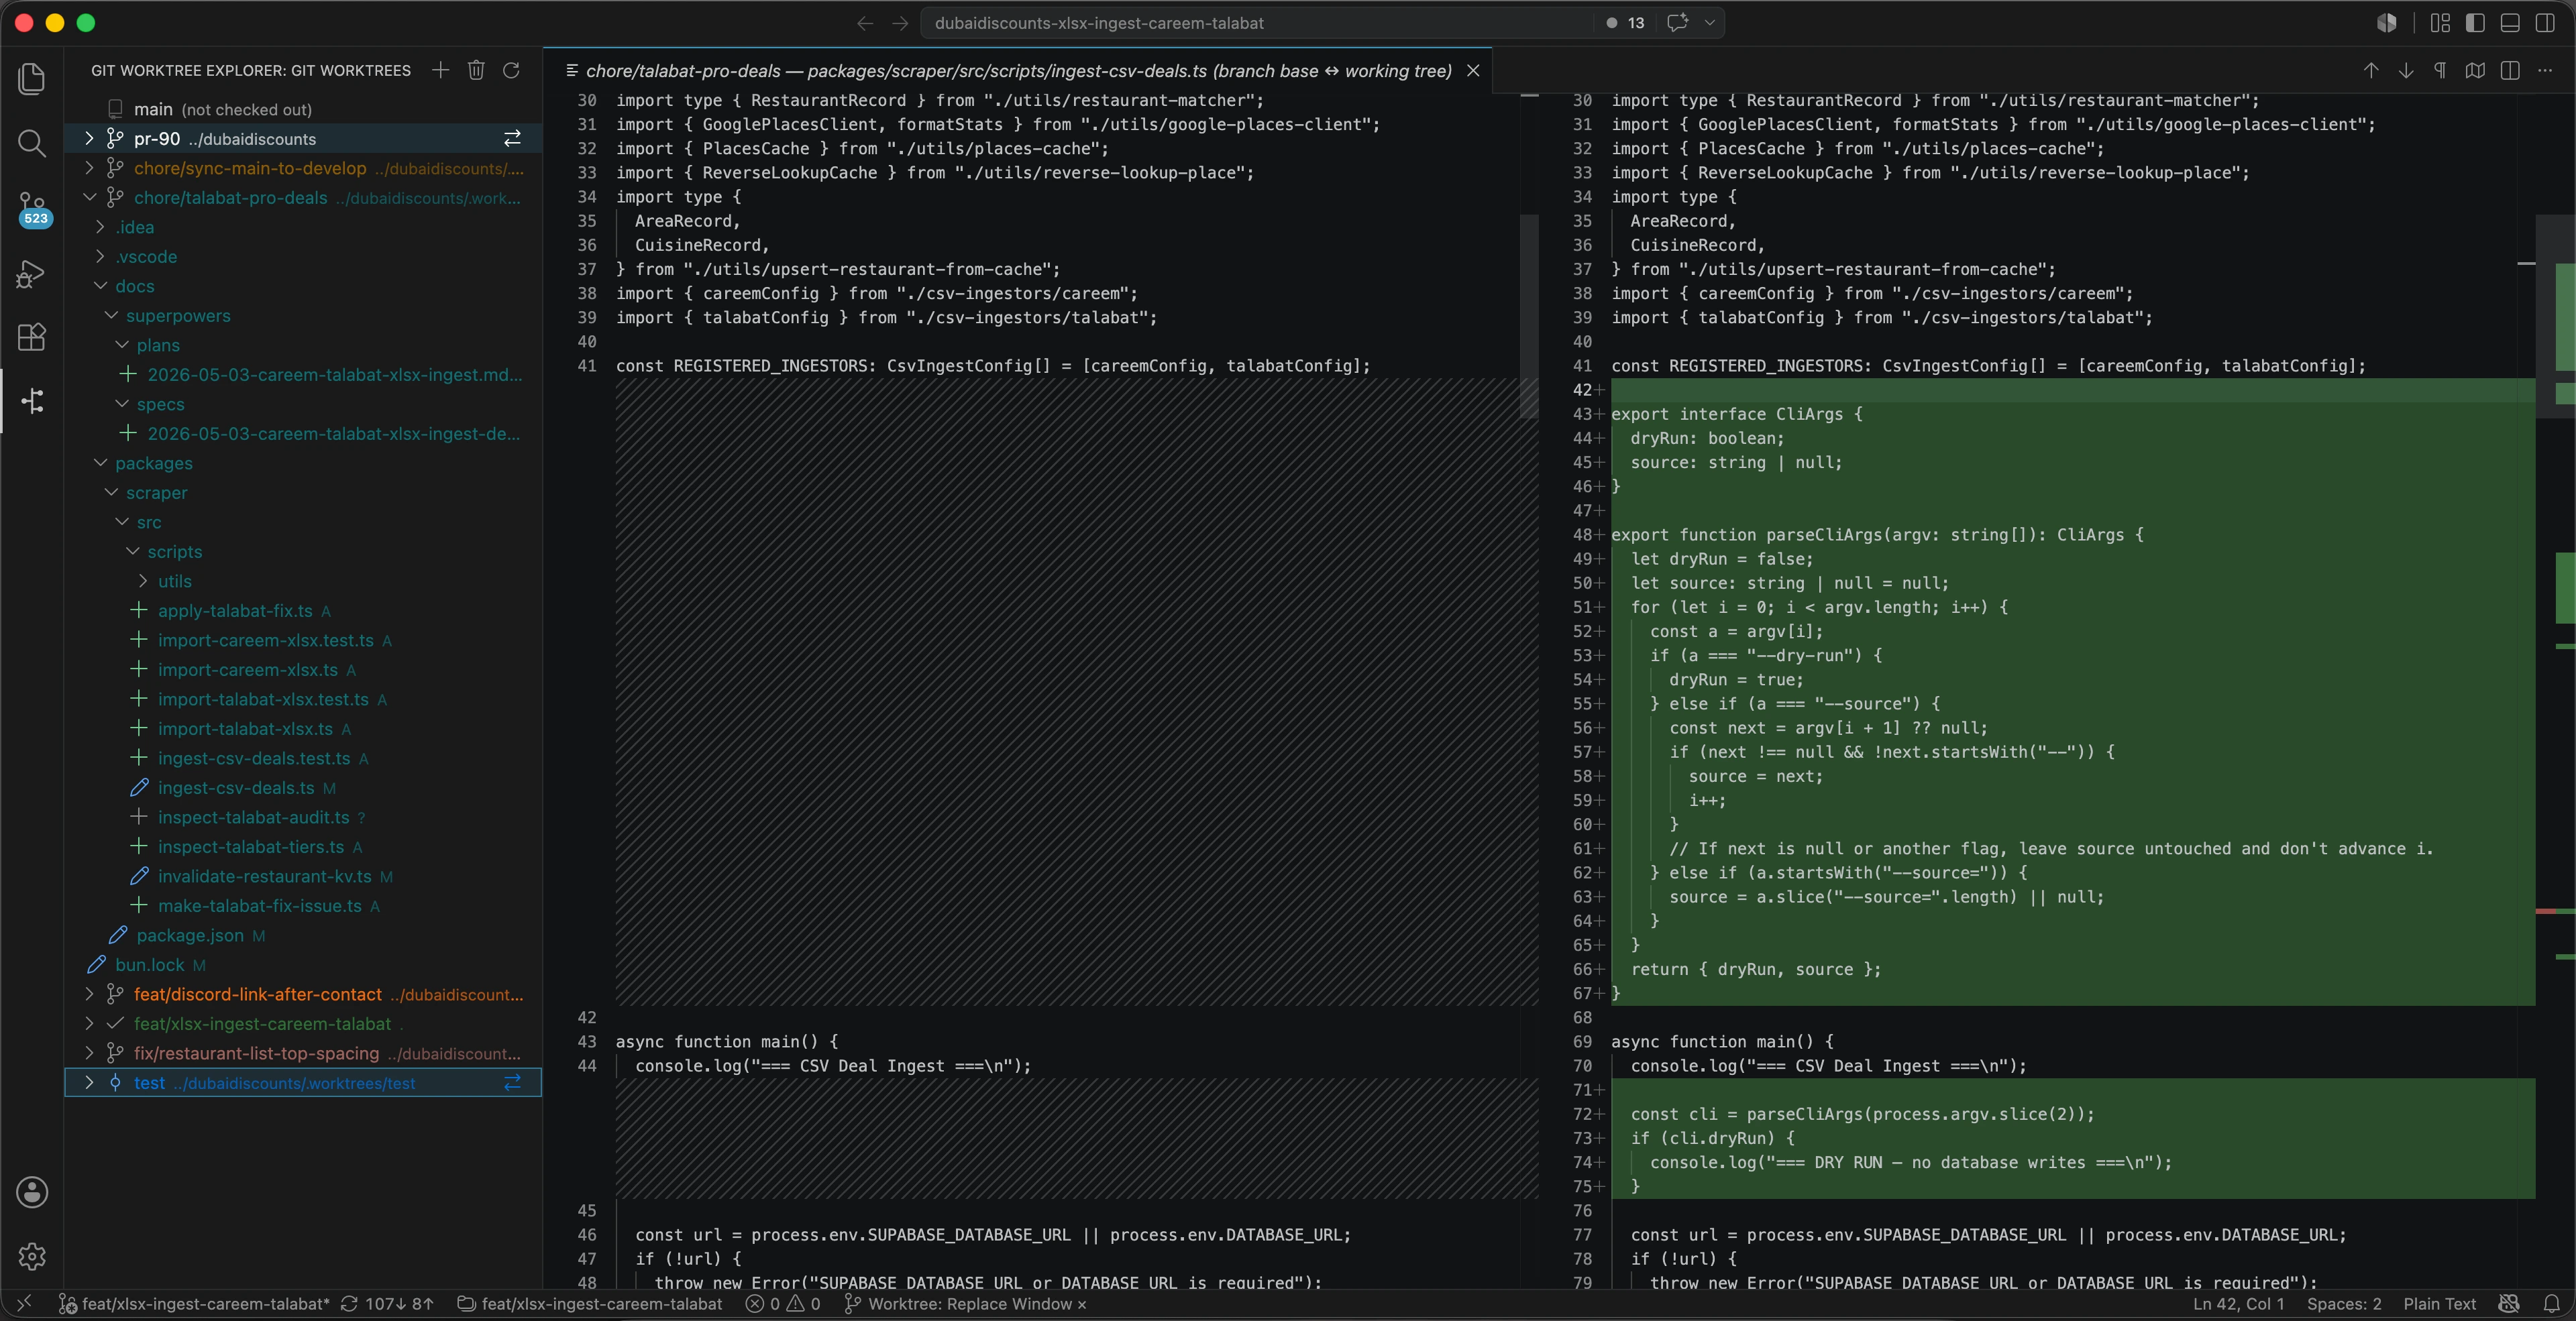Change language mode Plain Text
The image size is (2576, 1321).
coord(2439,1304)
